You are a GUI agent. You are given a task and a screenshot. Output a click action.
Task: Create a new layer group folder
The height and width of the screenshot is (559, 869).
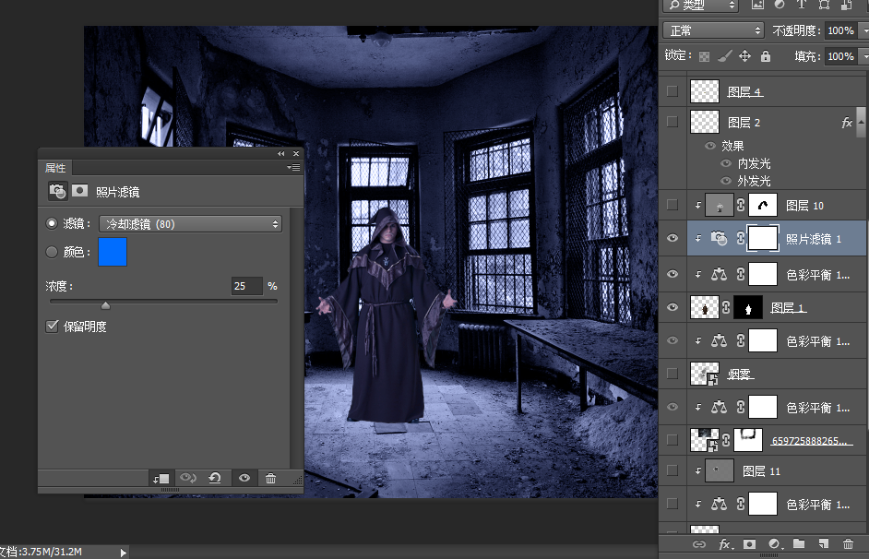click(799, 545)
